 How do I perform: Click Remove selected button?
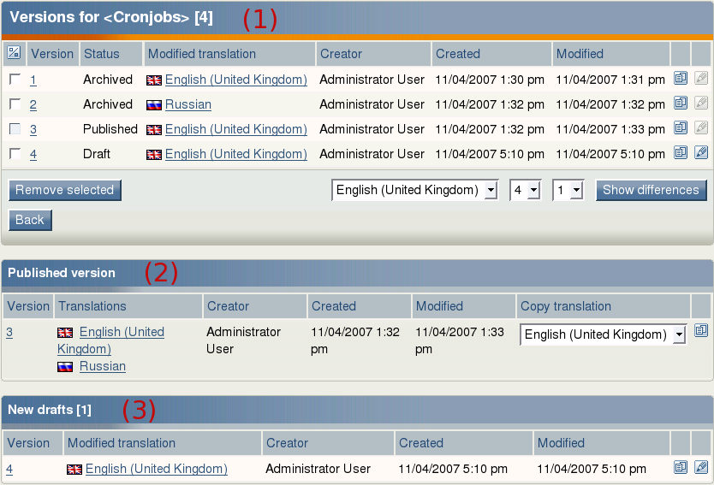point(65,190)
